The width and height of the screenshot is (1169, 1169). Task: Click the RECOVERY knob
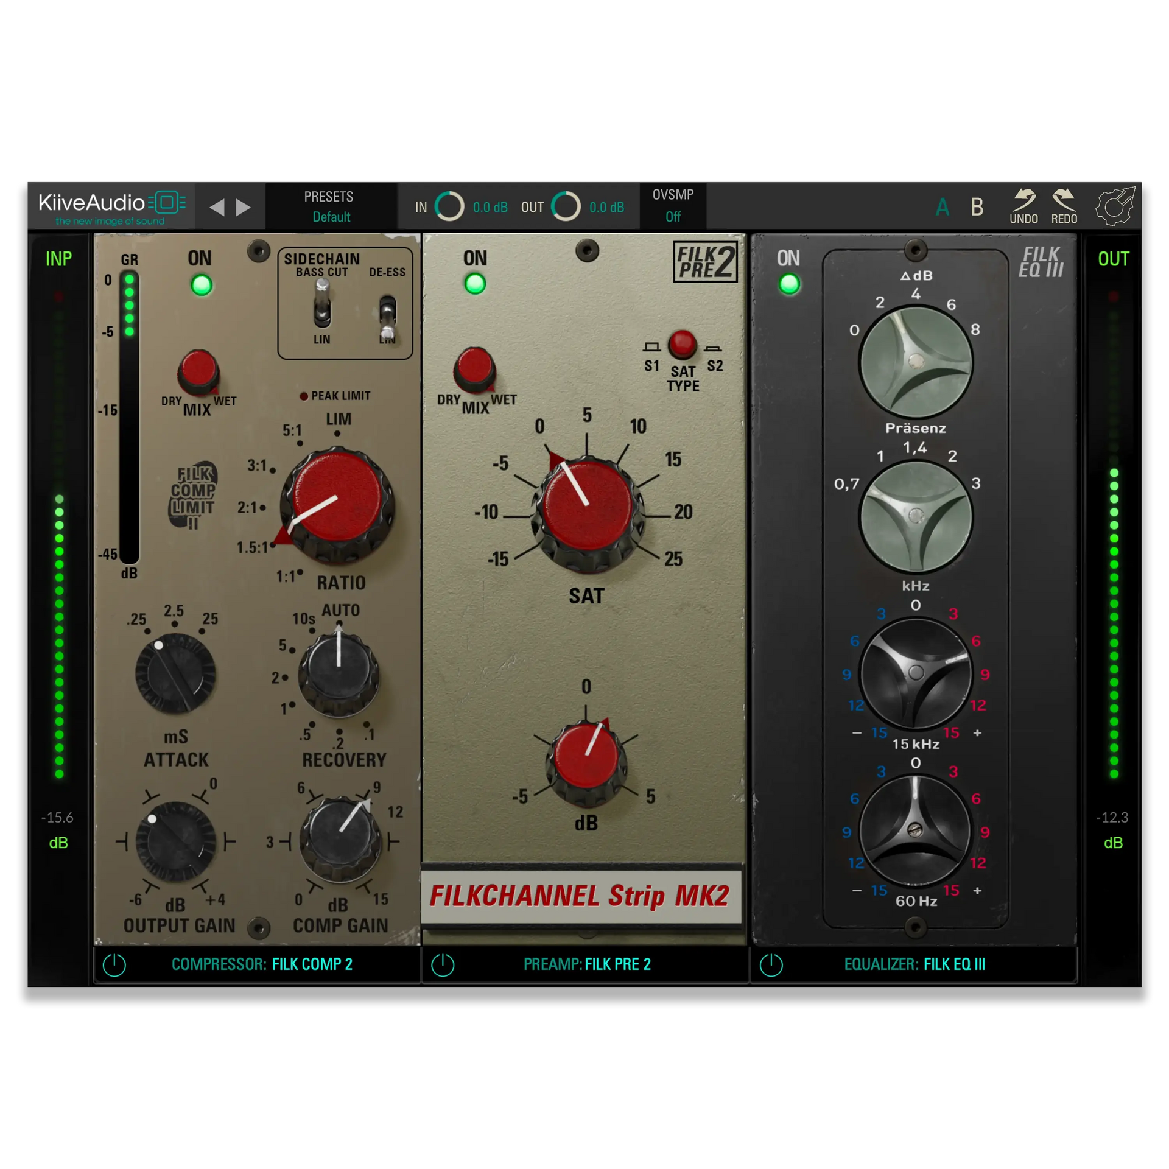tap(339, 673)
